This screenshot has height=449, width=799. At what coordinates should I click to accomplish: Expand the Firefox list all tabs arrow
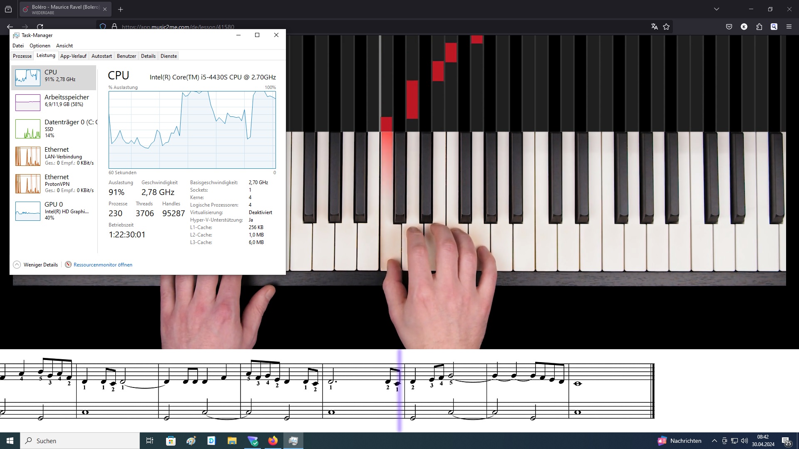pos(716,9)
